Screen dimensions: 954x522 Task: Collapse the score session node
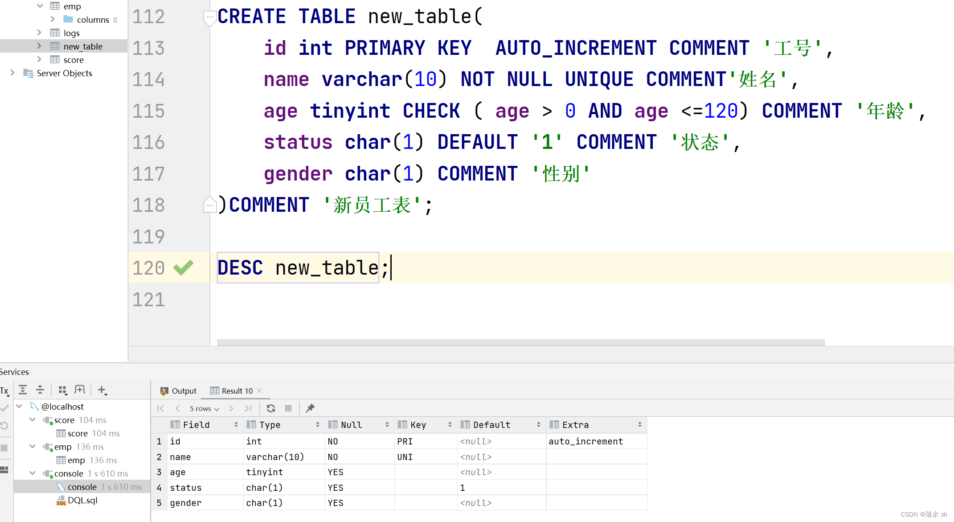(x=33, y=419)
